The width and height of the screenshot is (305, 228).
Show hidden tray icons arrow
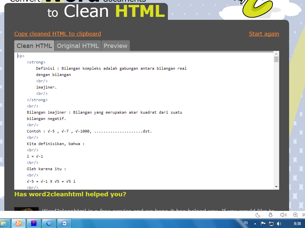point(255,224)
